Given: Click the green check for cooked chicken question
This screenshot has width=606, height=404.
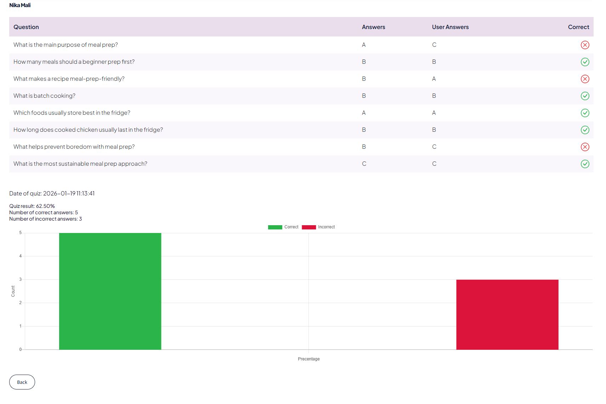Looking at the screenshot, I should [x=585, y=130].
